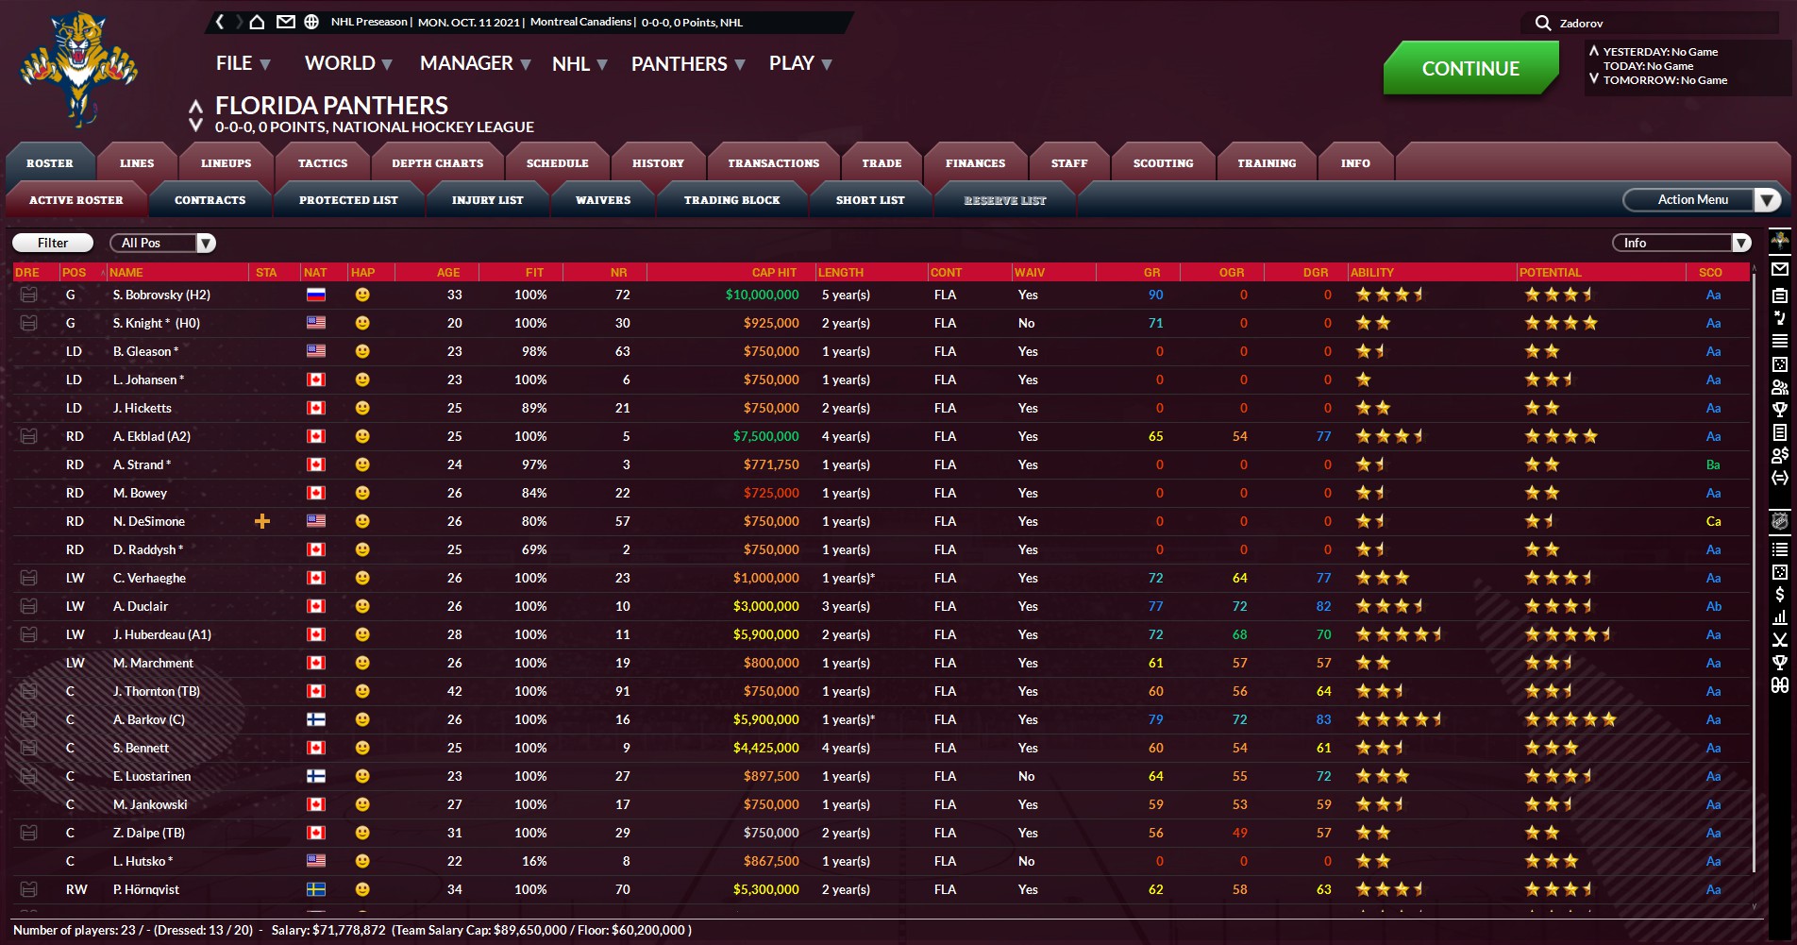Viewport: 1797px width, 945px height.
Task: Click the globe icon in top bar
Action: pos(311,22)
